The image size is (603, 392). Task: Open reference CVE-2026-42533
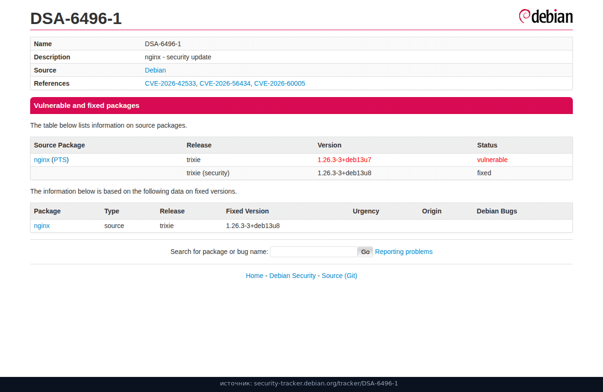171,83
